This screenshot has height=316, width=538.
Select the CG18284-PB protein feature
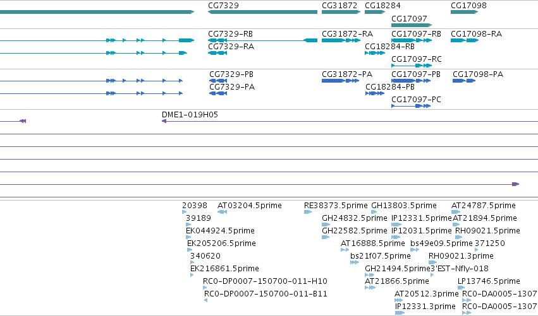click(x=375, y=93)
